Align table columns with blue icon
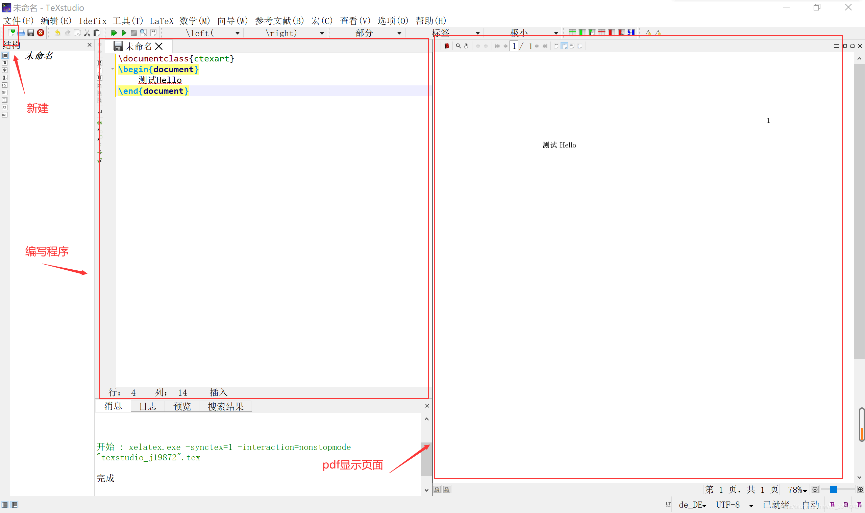 click(x=631, y=32)
